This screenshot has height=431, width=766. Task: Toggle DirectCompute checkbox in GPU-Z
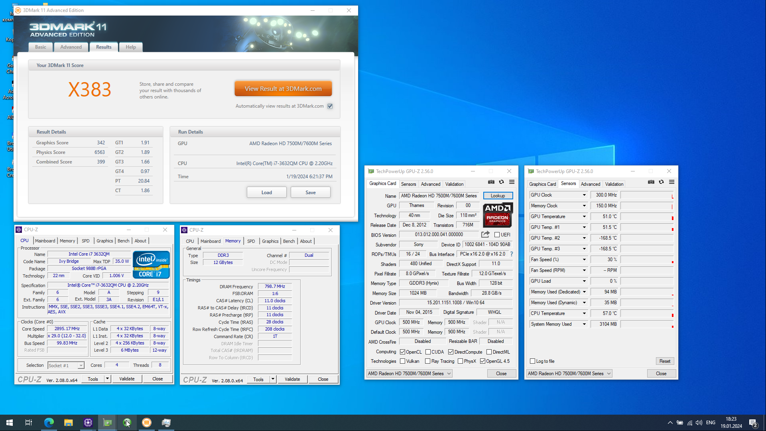point(451,352)
